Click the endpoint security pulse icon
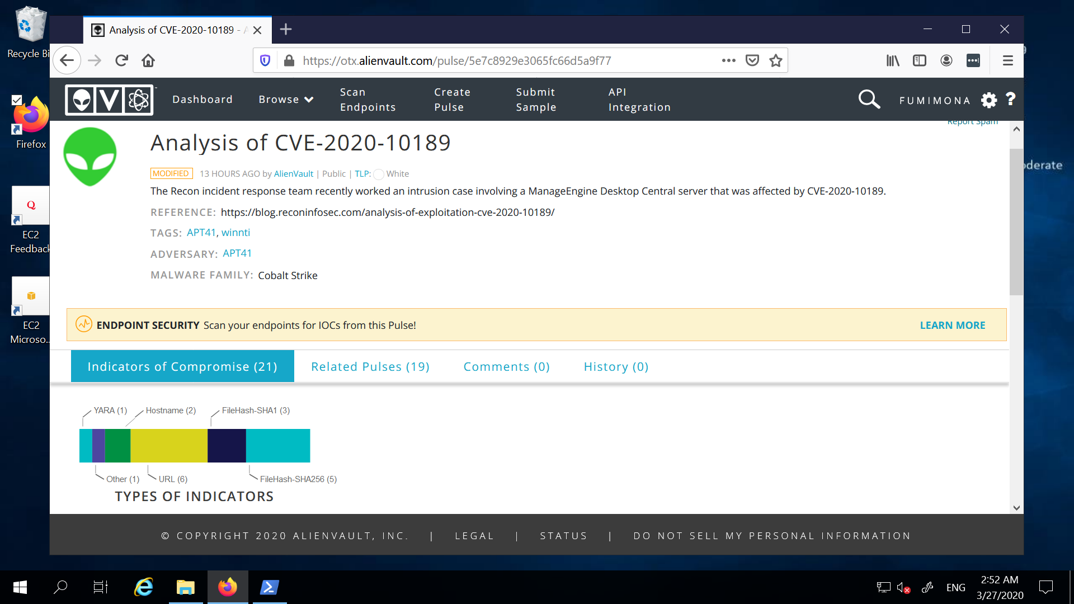1074x604 pixels. pos(84,324)
